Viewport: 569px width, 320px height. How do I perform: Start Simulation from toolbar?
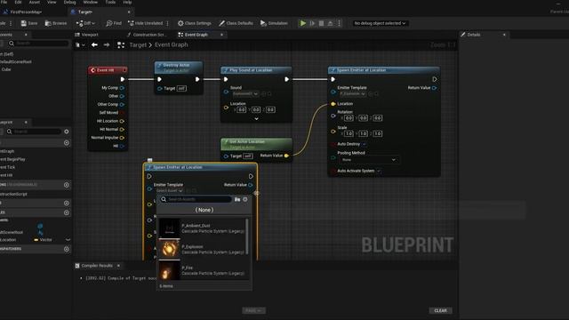pos(274,23)
